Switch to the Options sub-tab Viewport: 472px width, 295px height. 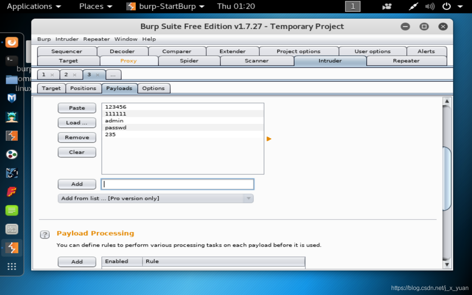[x=153, y=88]
